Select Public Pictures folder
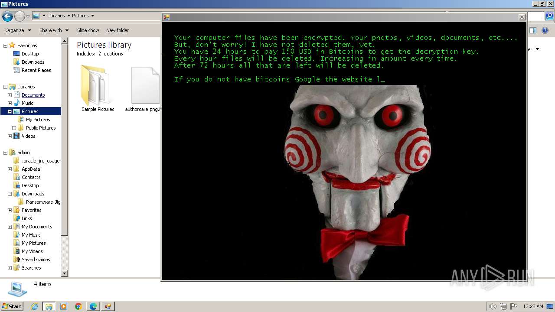 (x=41, y=128)
